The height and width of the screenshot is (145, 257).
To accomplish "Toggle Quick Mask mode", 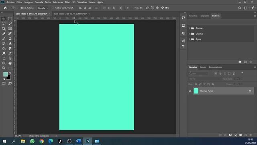I will coord(4,83).
